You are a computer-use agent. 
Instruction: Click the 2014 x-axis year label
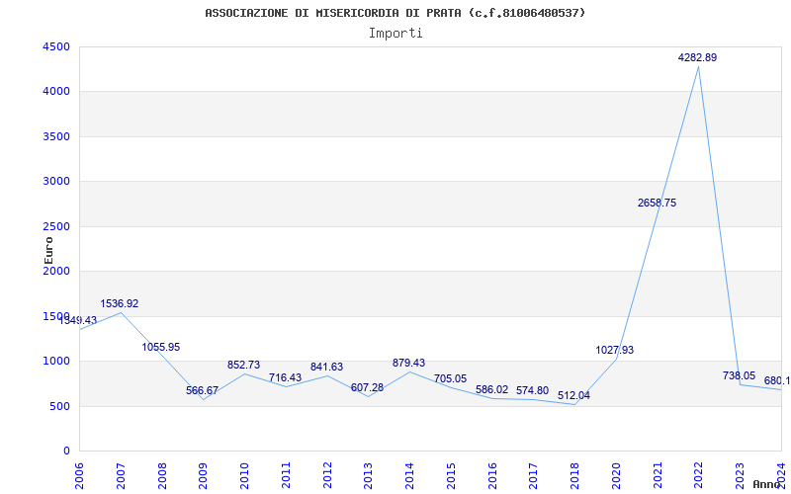pyautogui.click(x=409, y=476)
